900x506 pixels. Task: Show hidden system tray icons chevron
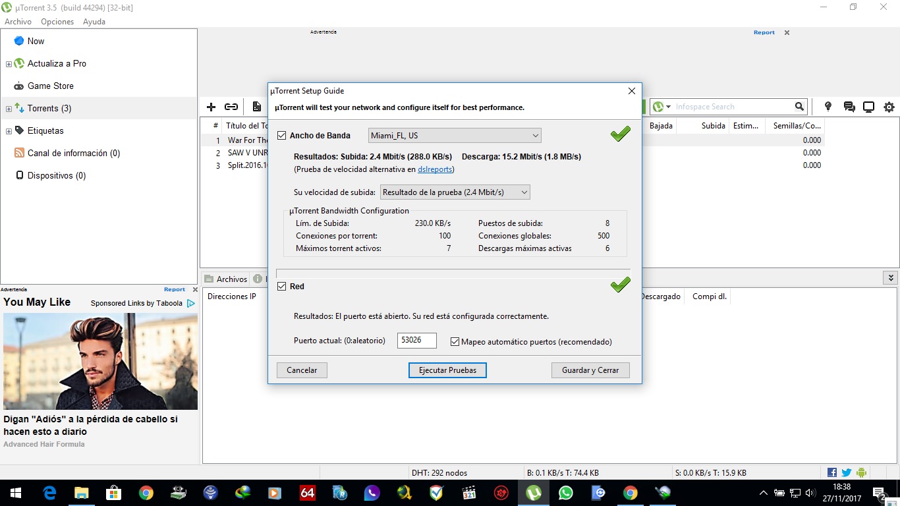tap(764, 493)
